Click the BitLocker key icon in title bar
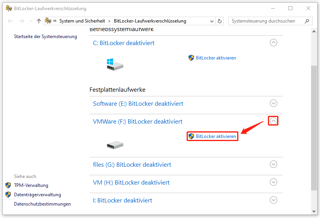The width and height of the screenshot is (320, 218). click(x=9, y=9)
